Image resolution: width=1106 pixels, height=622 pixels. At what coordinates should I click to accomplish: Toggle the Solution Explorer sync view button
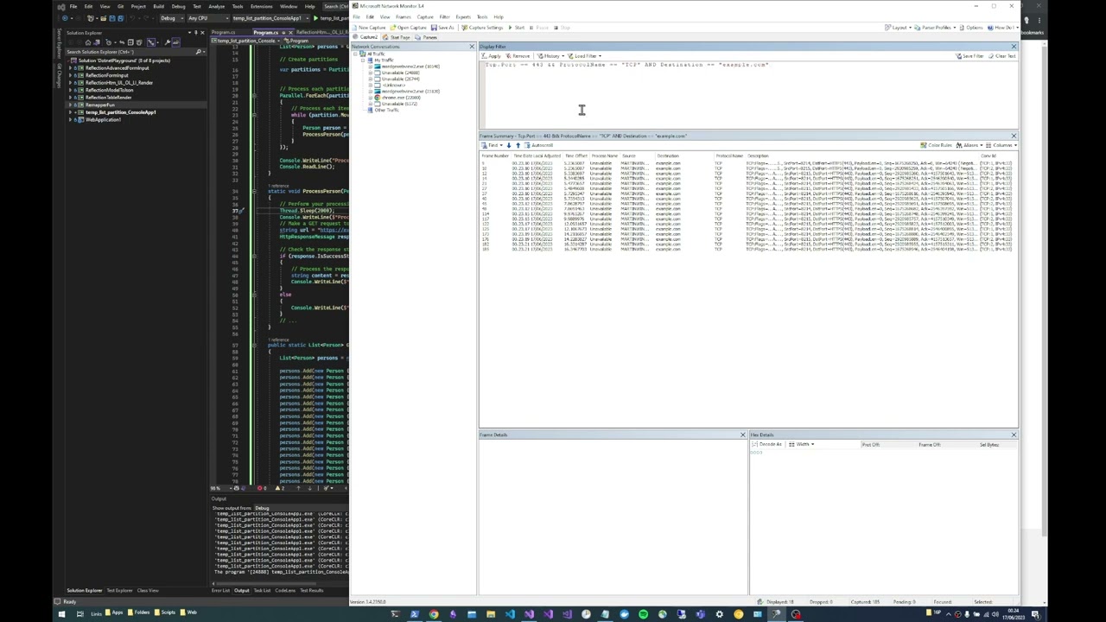(122, 42)
